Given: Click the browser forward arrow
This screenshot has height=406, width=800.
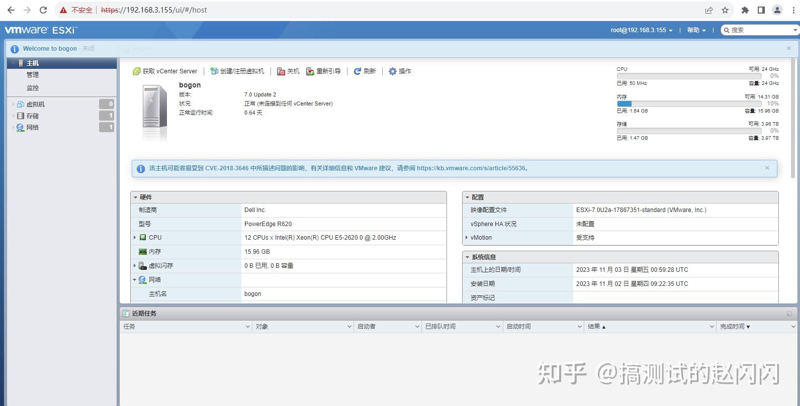Looking at the screenshot, I should (27, 10).
